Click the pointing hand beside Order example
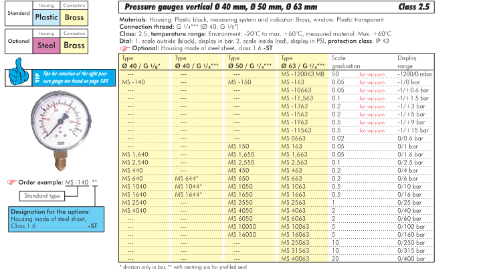This screenshot has height=271, width=495. point(11,182)
